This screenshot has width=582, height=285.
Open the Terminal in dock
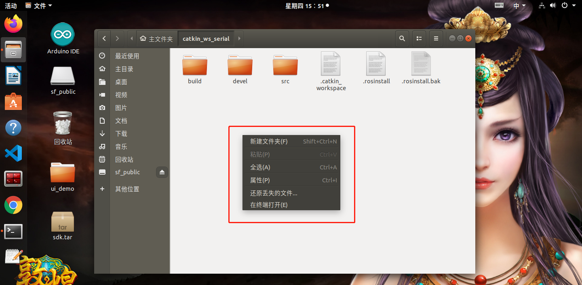click(13, 231)
